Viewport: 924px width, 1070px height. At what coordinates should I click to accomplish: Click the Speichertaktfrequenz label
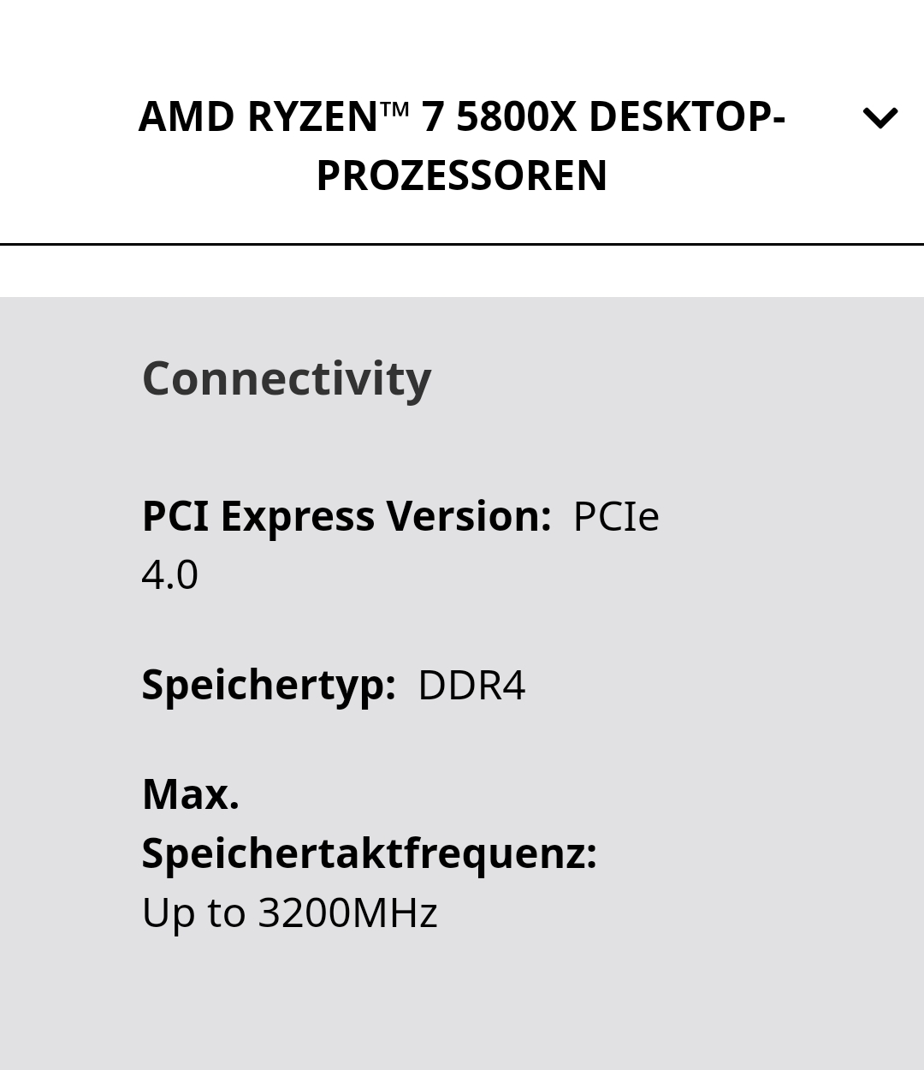tap(369, 853)
